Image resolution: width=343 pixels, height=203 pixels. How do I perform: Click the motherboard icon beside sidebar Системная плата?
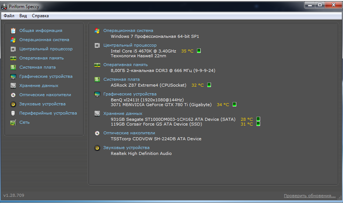[13, 68]
